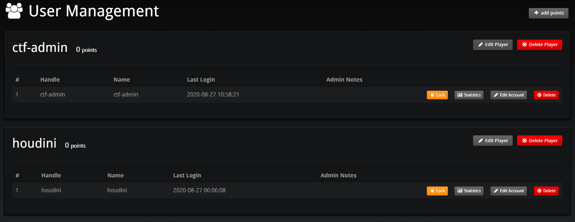Delete the houdini player
This screenshot has height=222, width=575.
(x=539, y=140)
